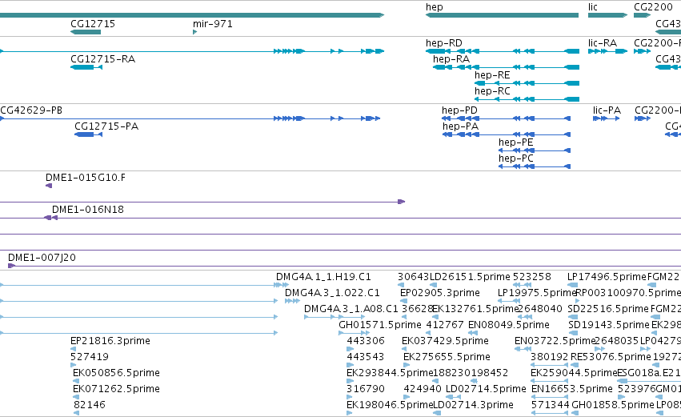This screenshot has width=681, height=417.
Task: Click the EN08049.5prime EST label
Action: click(x=509, y=325)
